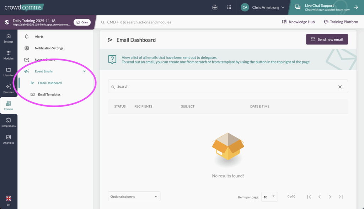Open the Knowledge Hub link

(298, 22)
